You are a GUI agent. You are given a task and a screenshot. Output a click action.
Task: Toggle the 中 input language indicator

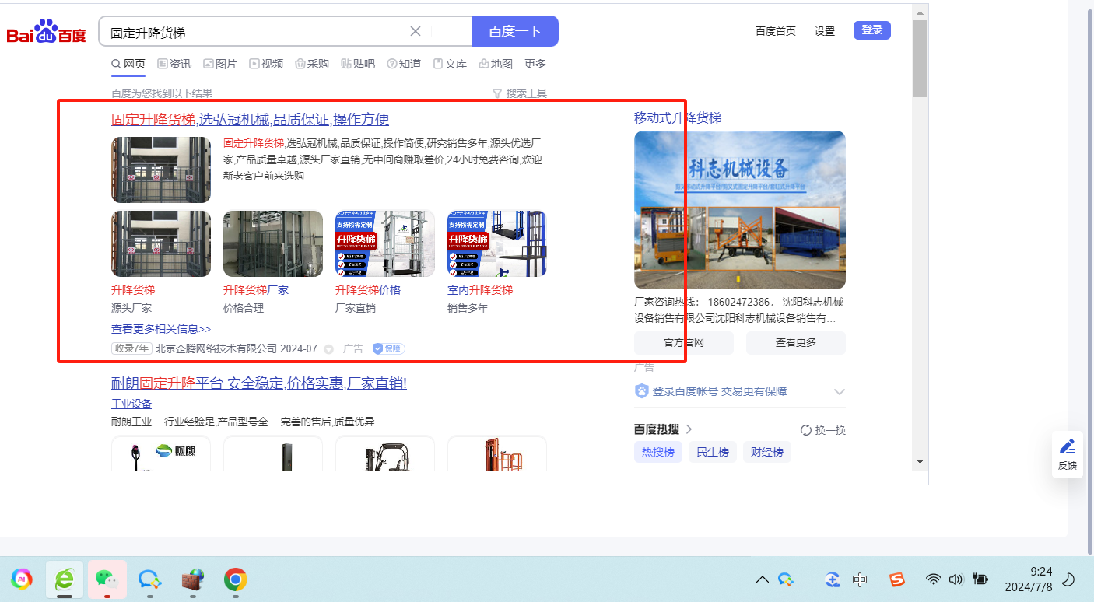tap(860, 579)
